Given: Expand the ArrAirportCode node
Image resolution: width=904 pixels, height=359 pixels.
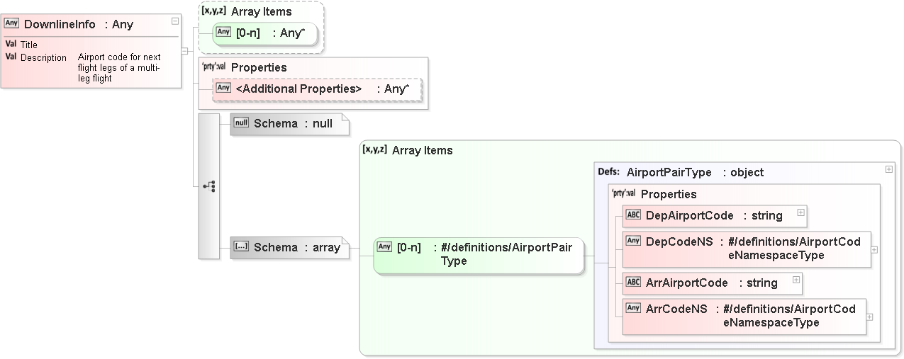Looking at the screenshot, I should click(796, 279).
